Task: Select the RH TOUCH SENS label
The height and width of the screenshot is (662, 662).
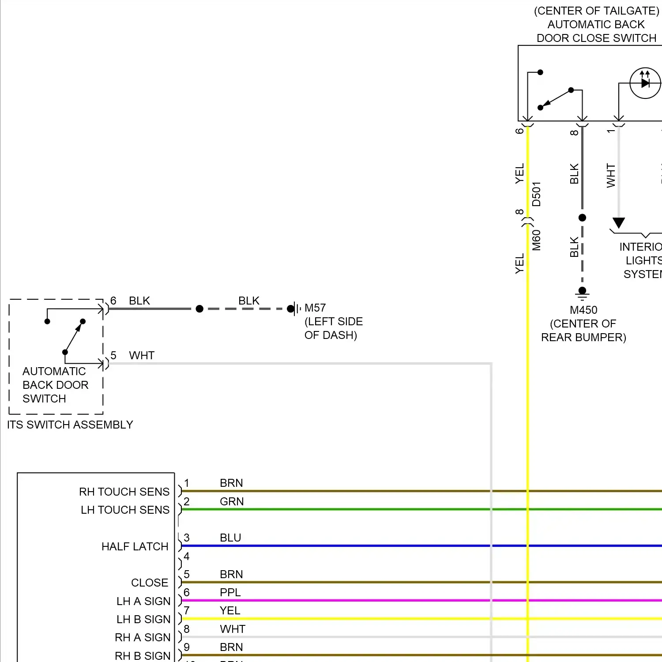Action: pyautogui.click(x=124, y=491)
